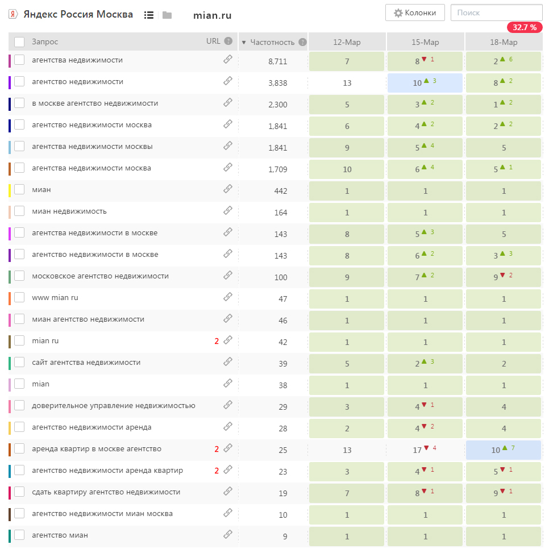Click 15-Мар position cell for агентство недвижимости
The height and width of the screenshot is (549, 549).
click(x=425, y=83)
